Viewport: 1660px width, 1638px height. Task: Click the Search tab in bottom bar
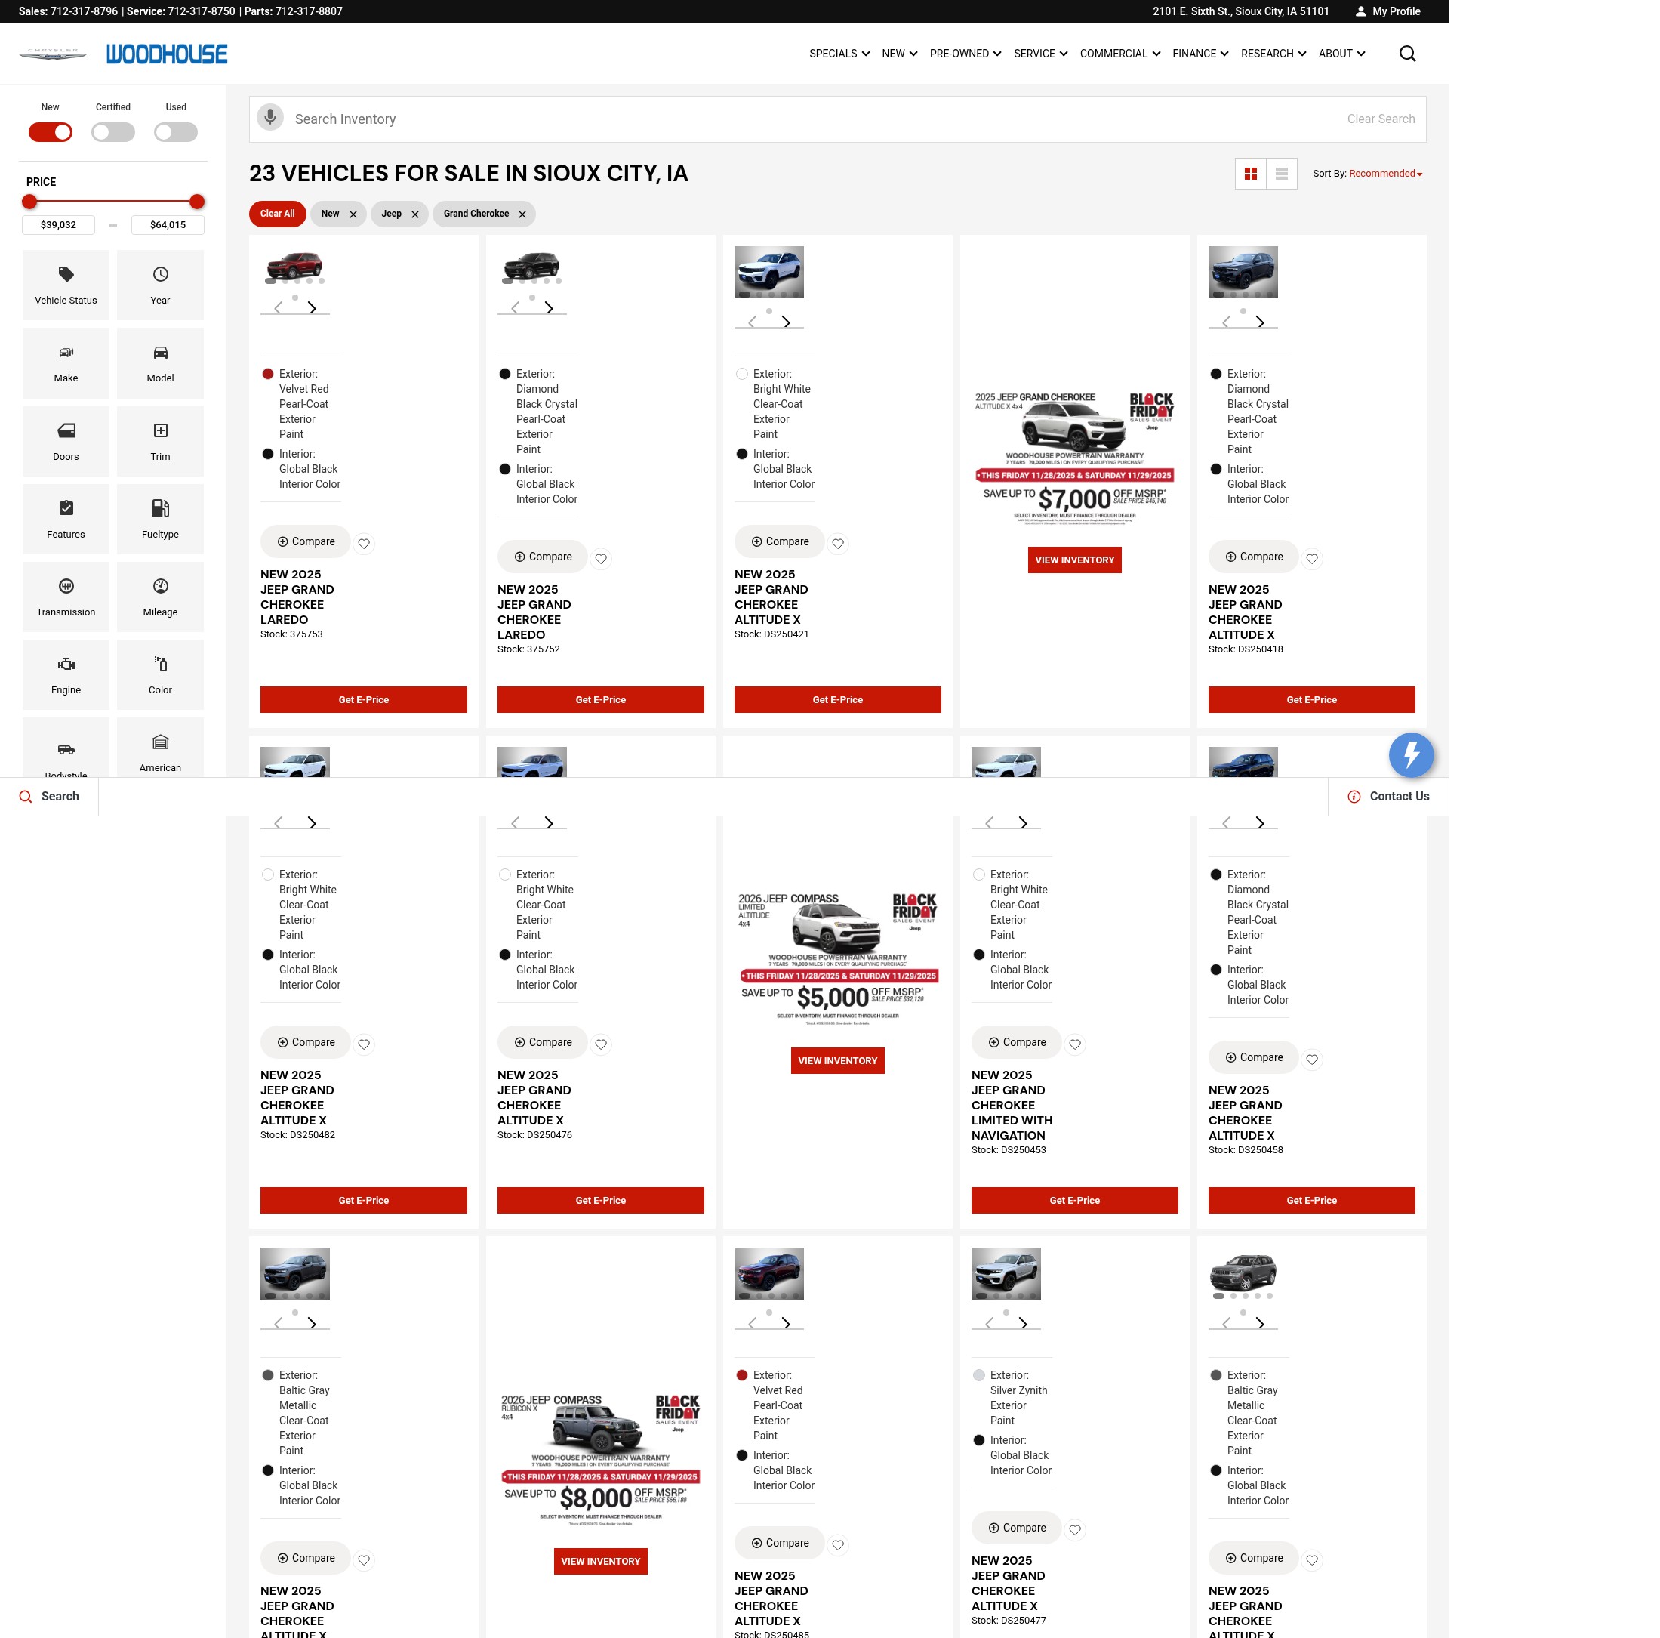coord(49,797)
